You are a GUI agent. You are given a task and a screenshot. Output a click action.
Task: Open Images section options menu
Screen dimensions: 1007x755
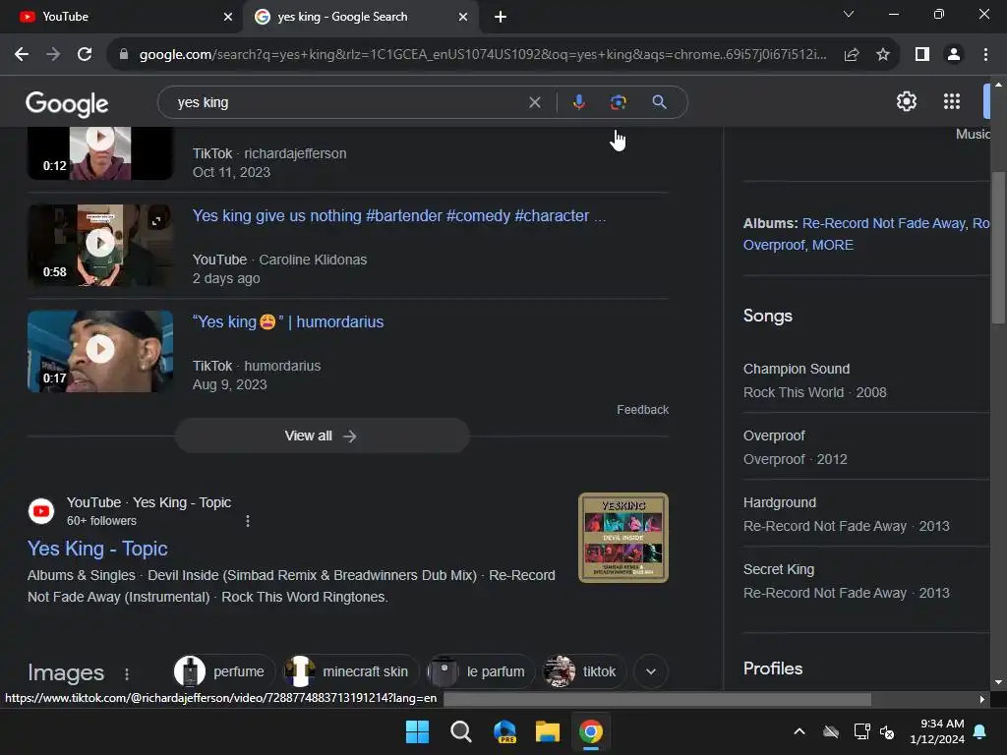click(127, 673)
